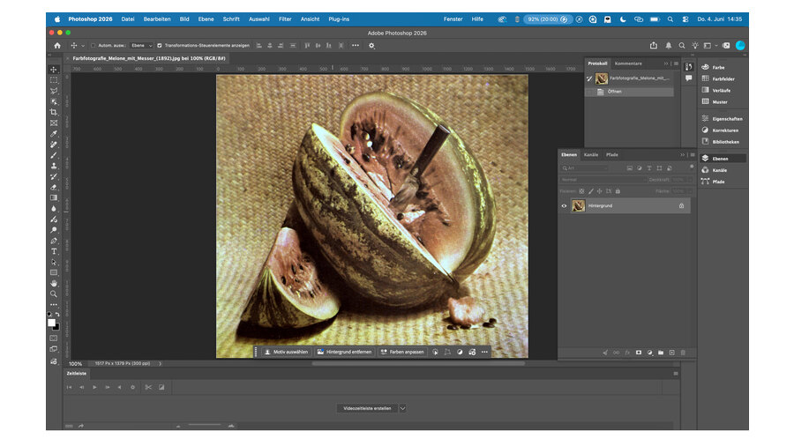Expand the Videozeitleiste erstellen arrow dropdown

click(x=402, y=409)
